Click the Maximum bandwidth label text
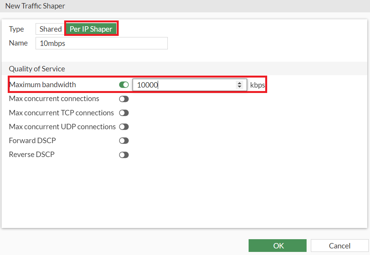Viewport: 370px width, 255px height. [43, 84]
